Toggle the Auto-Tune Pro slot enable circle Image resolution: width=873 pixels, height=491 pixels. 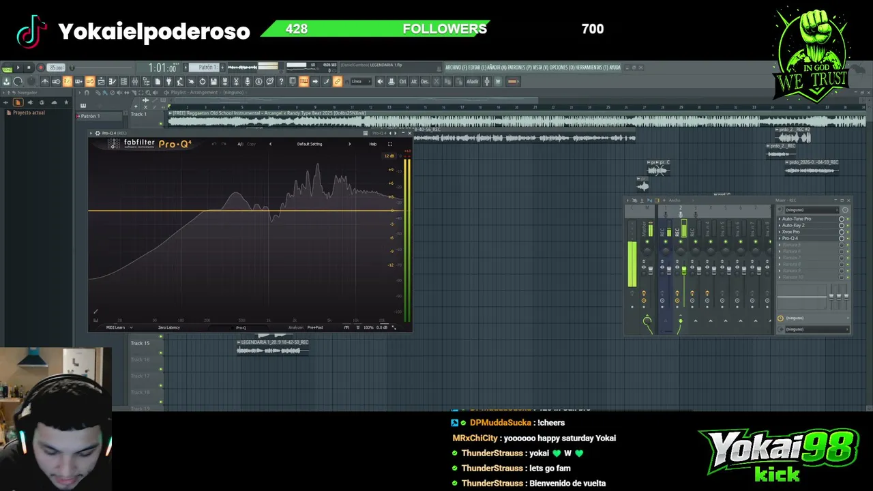coord(842,219)
